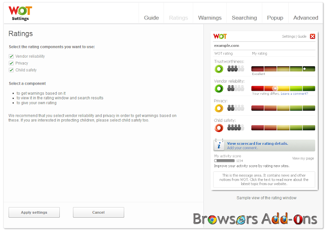The height and width of the screenshot is (232, 327).
Task: Click the yellow Privacy rating ring
Action: pyautogui.click(x=219, y=108)
